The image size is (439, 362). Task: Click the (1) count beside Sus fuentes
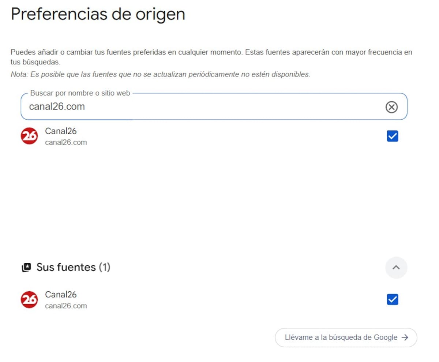pos(104,268)
